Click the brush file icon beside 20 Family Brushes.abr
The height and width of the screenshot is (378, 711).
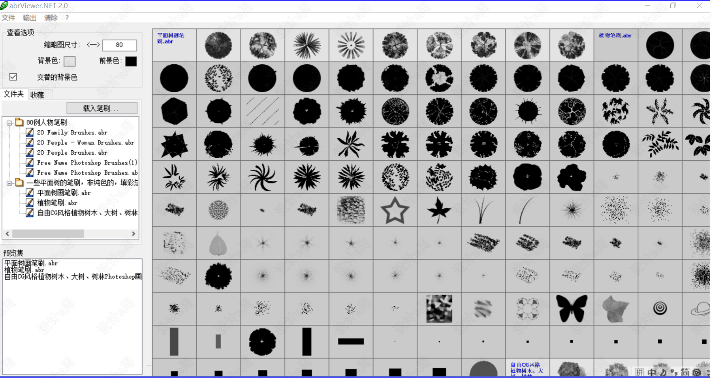point(30,132)
